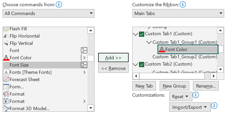Click the Font Size combo box indicator icon
Image resolution: width=226 pixels, height=114 pixels.
tap(84, 65)
